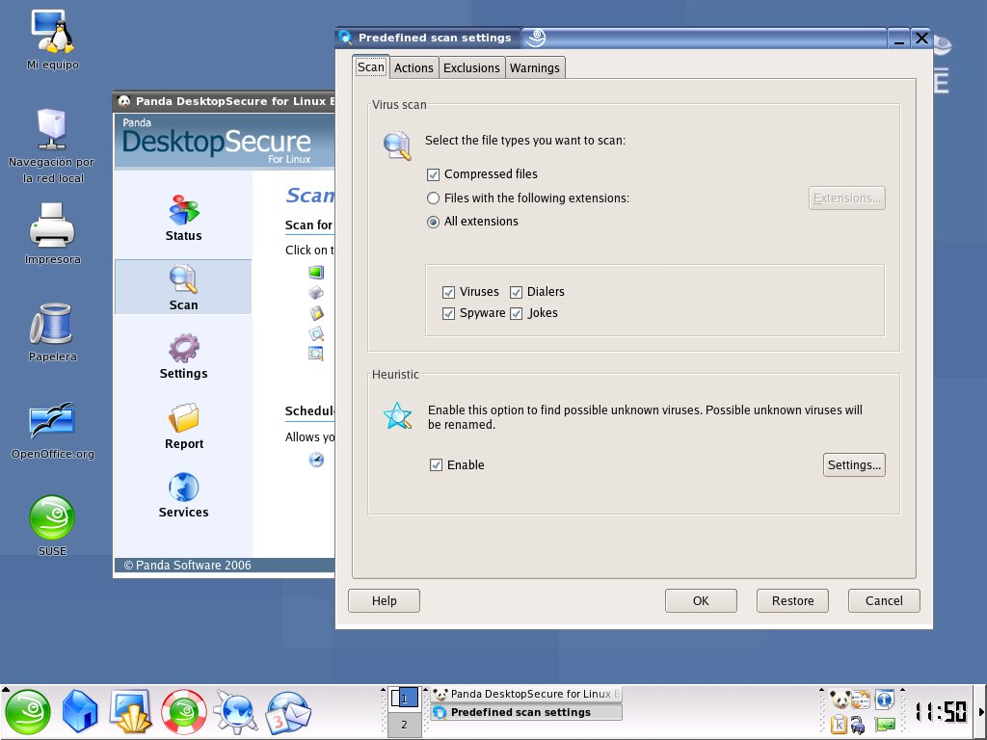This screenshot has height=740, width=987.
Task: Click Panda head icon in system tray
Action: click(840, 699)
